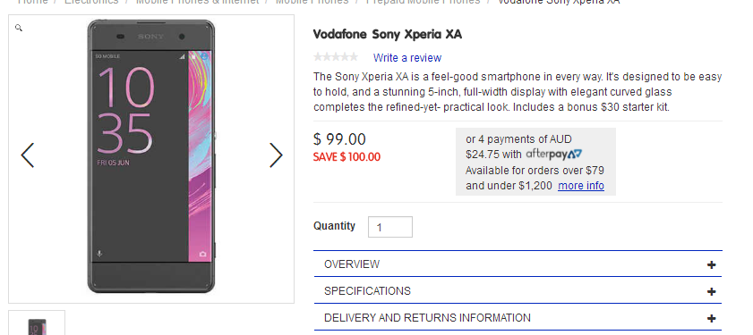Viewport: 753px width, 335px height.
Task: Expand DELIVERY AND RETURNS INFORMATION section
Action: [x=518, y=318]
